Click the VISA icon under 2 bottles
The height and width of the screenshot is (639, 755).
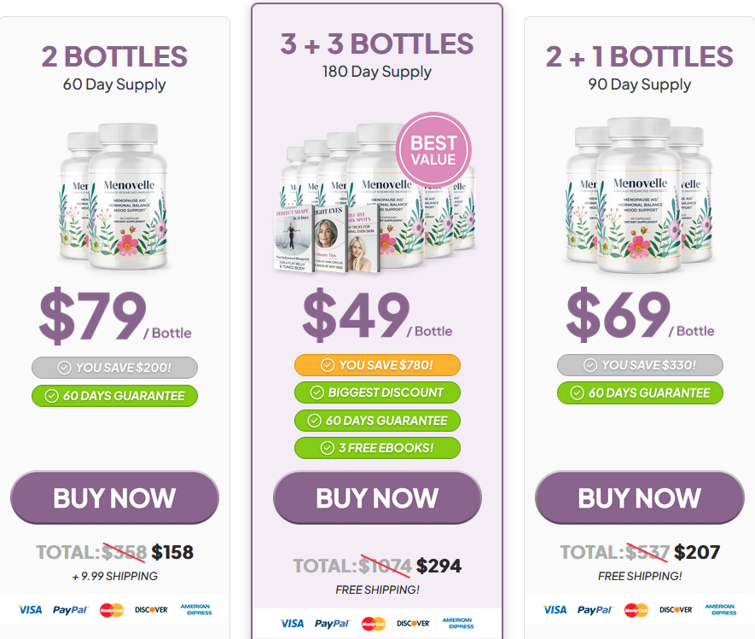click(x=31, y=610)
